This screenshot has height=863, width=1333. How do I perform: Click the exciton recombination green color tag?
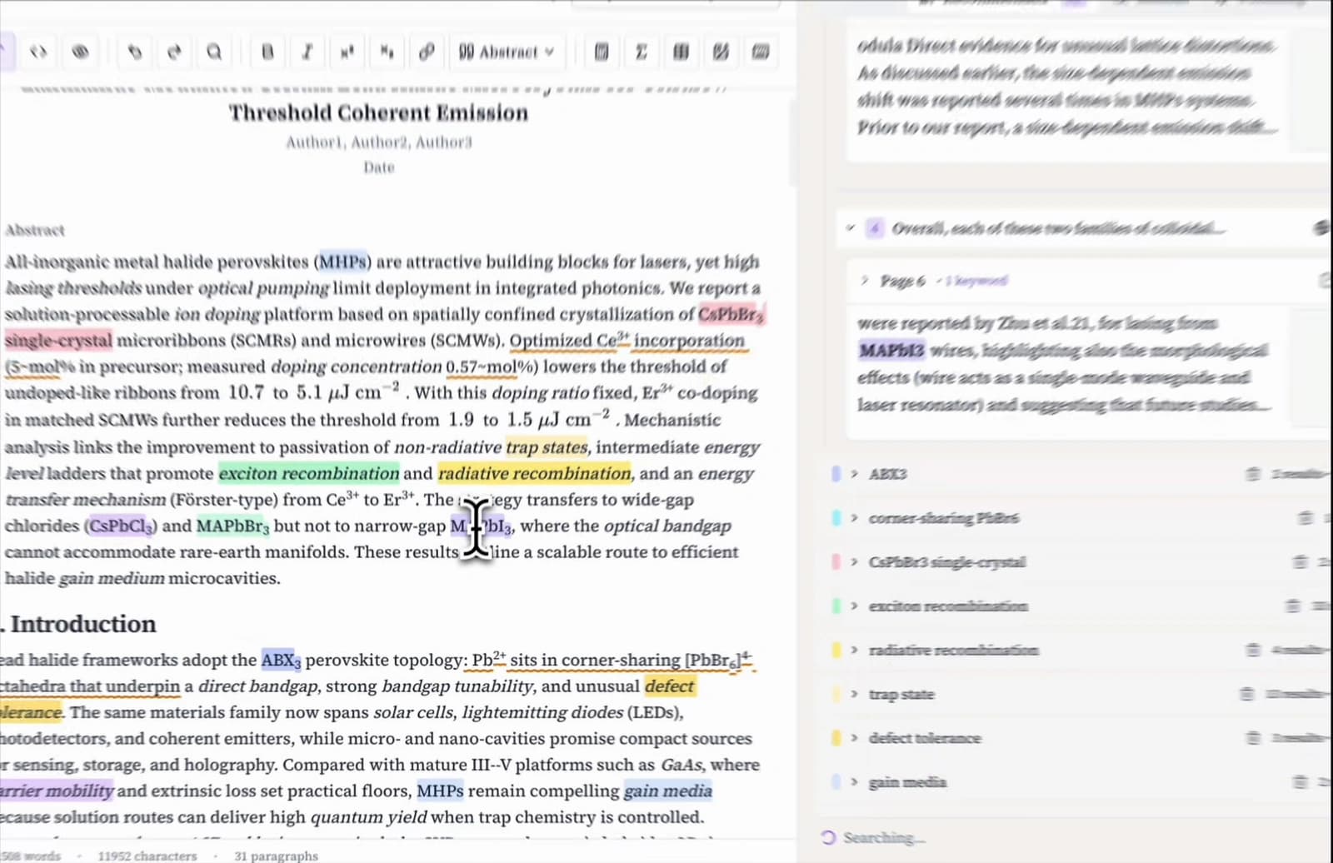click(x=836, y=606)
